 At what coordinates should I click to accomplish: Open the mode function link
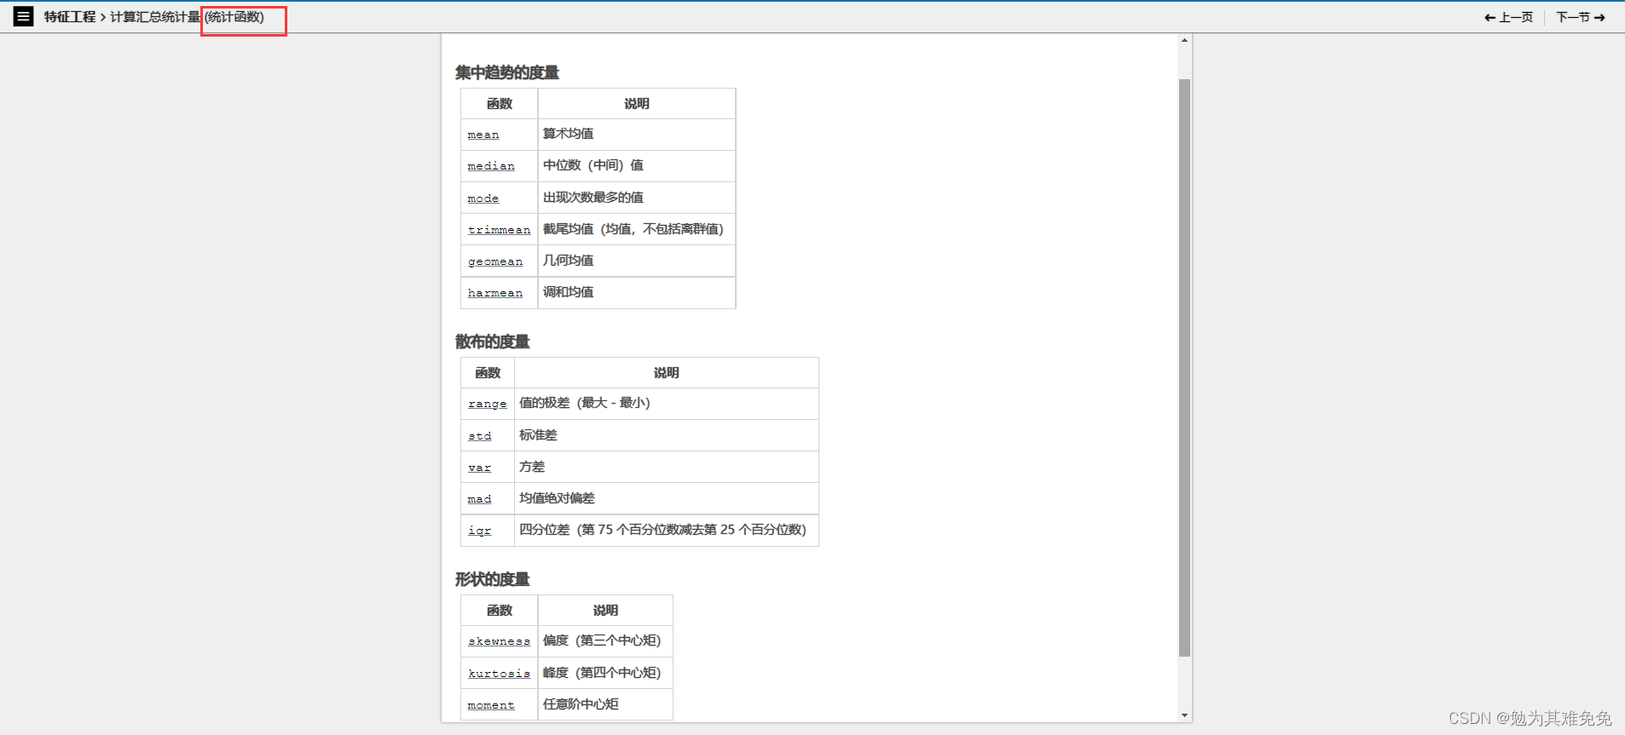point(483,198)
